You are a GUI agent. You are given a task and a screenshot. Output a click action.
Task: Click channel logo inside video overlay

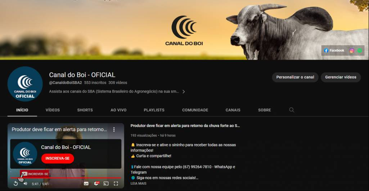(25, 154)
